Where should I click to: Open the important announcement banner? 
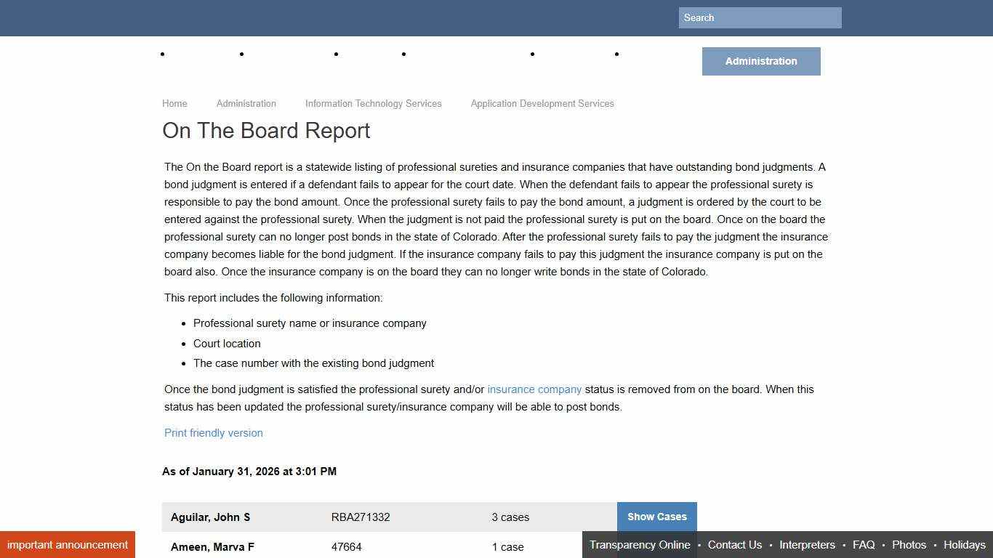click(x=67, y=544)
